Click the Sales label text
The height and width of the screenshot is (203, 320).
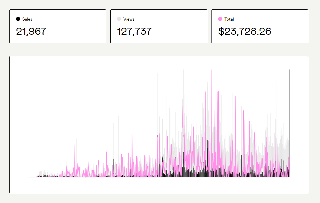coord(27,19)
